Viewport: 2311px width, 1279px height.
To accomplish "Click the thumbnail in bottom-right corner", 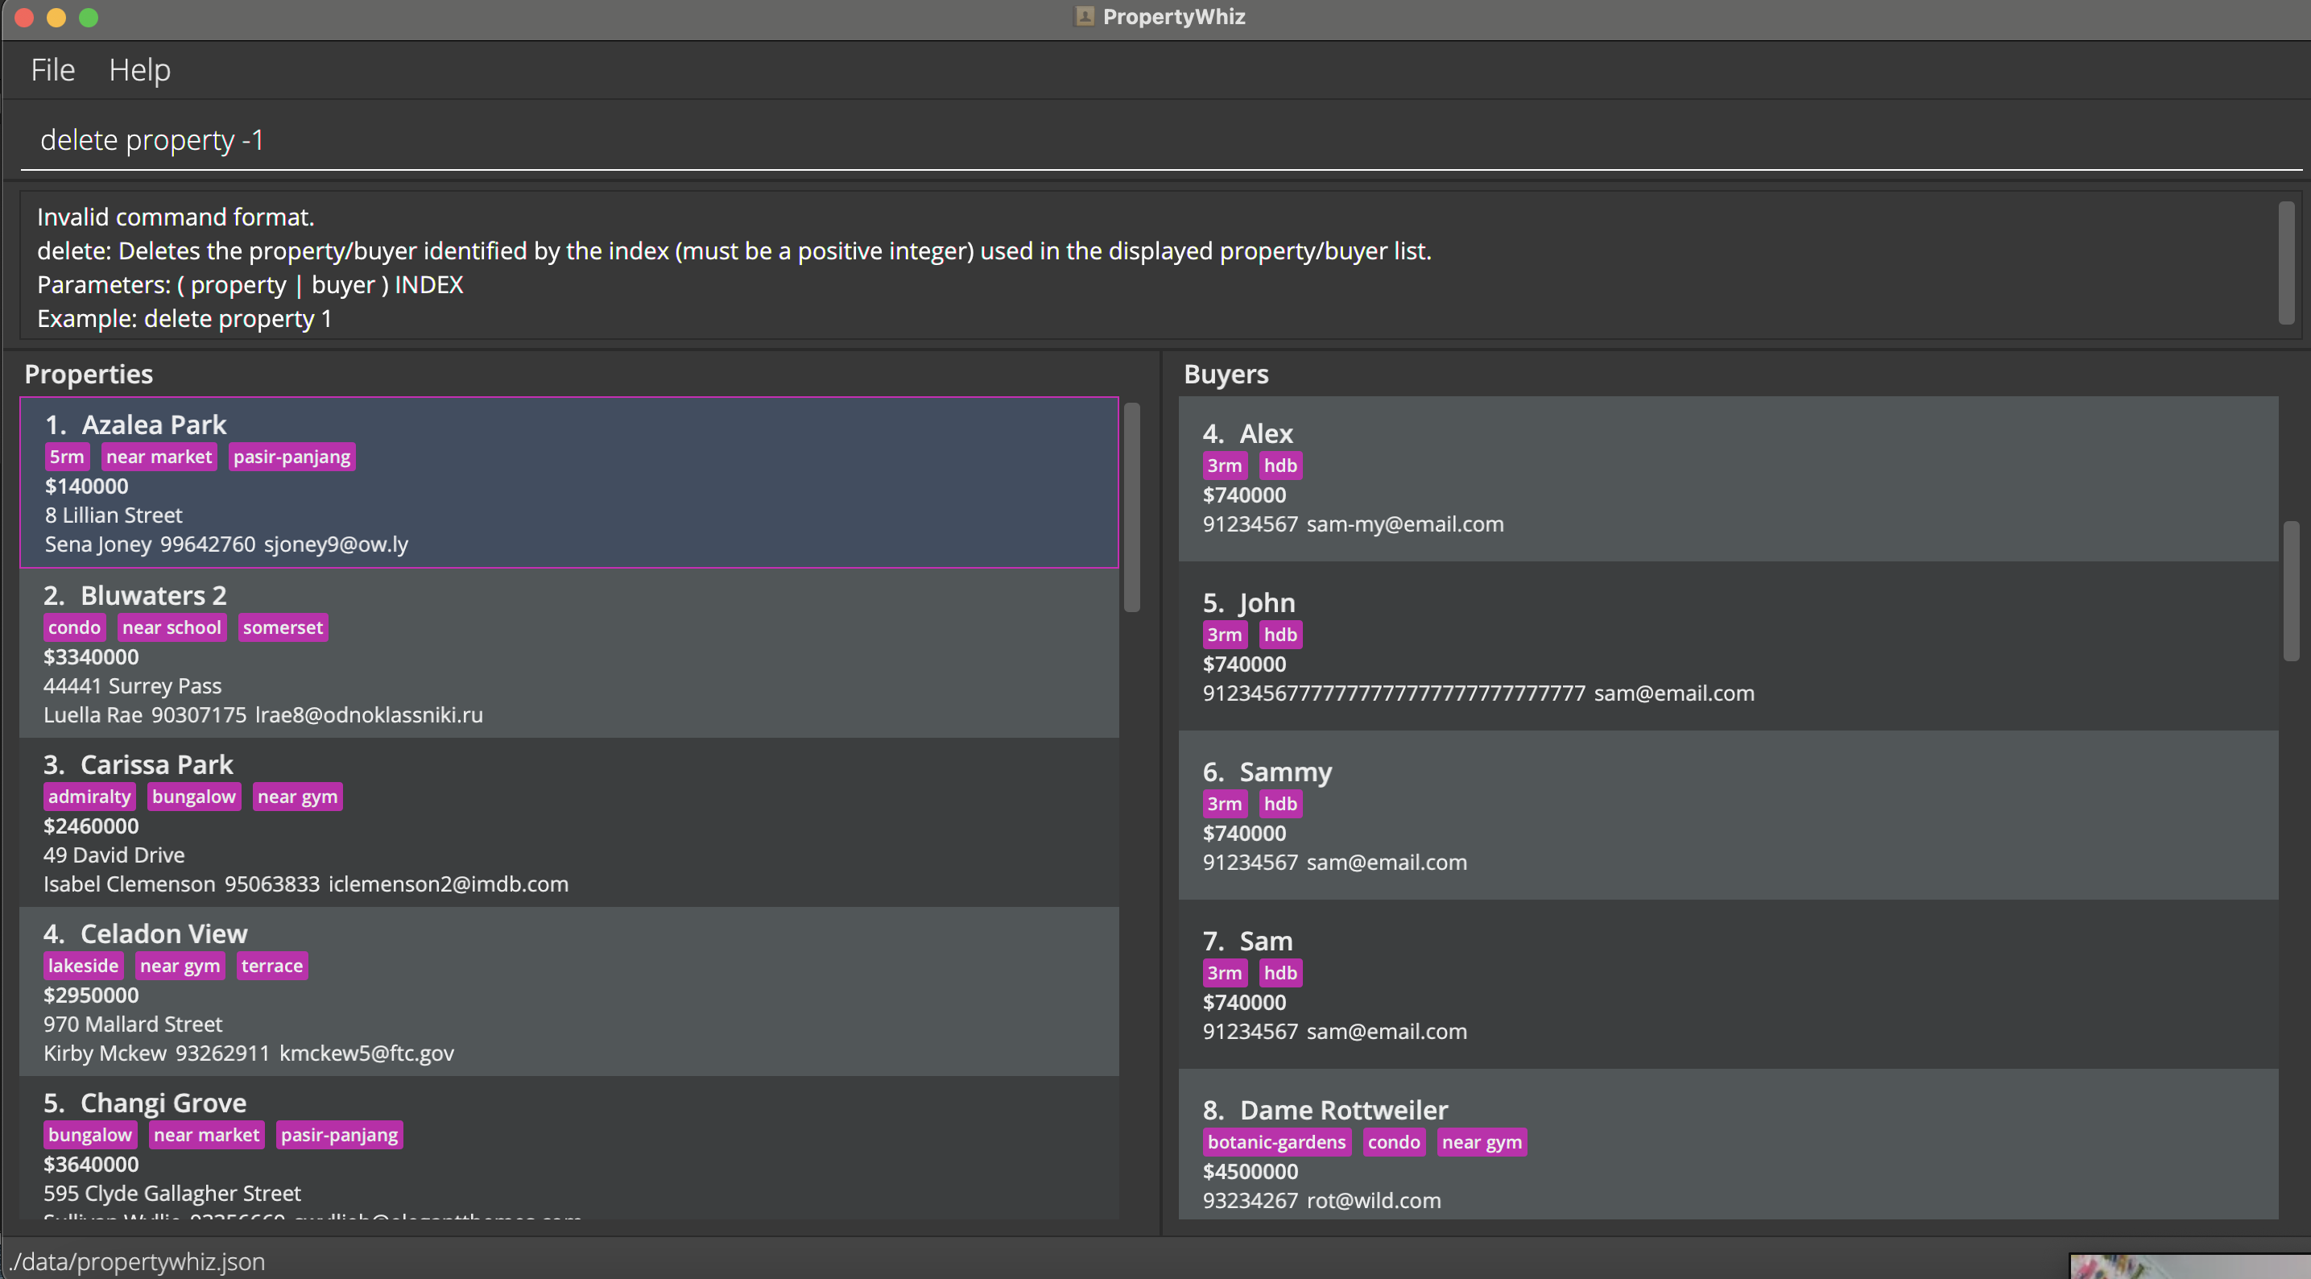I will coord(2189,1266).
